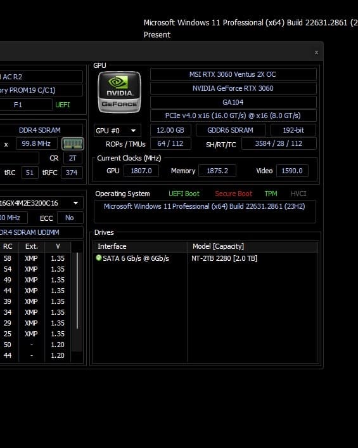Image resolution: width=358 pixels, height=448 pixels.
Task: Click the GPU clock value 1807.0
Action: tap(141, 171)
